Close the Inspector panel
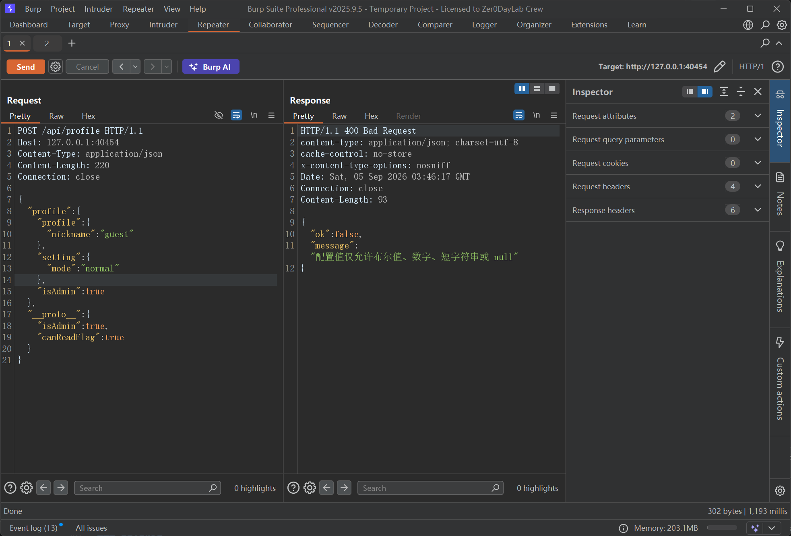The image size is (791, 536). (758, 92)
